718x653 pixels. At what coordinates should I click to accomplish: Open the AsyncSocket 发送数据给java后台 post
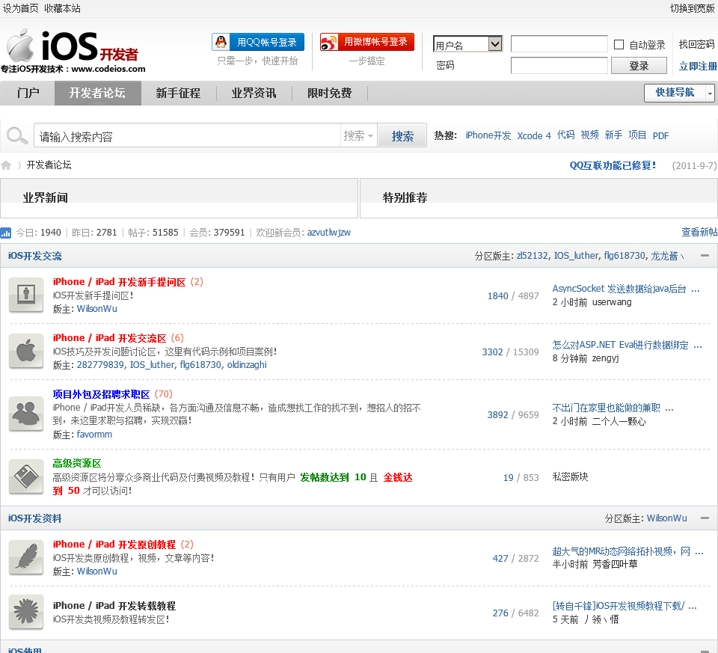619,289
